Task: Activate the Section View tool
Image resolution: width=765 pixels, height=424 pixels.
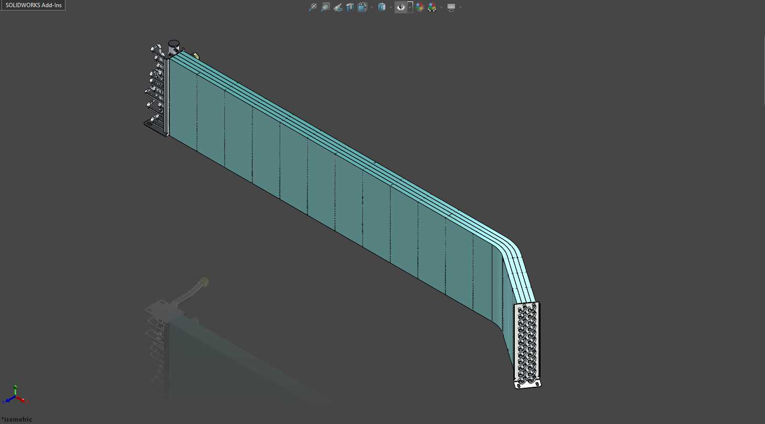Action: [350, 7]
